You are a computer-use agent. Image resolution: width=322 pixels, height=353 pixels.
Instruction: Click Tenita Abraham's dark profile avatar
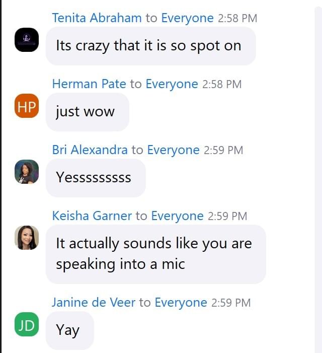coord(27,40)
